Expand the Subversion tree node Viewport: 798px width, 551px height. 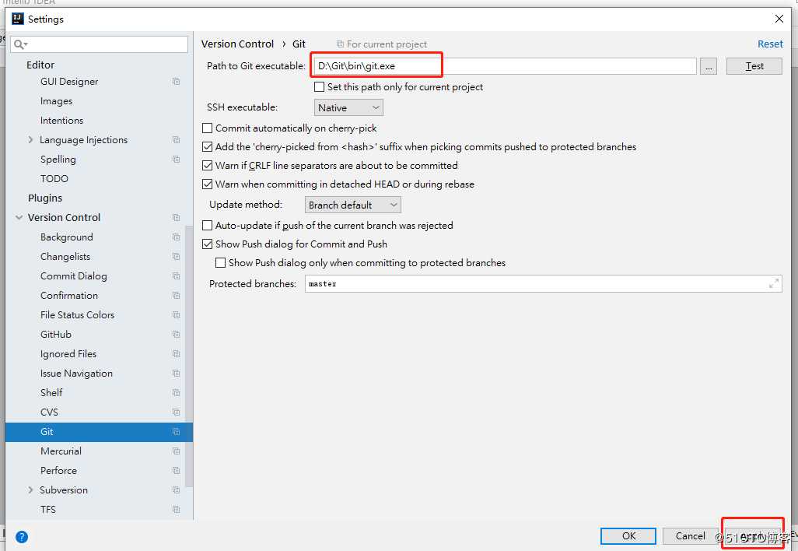(x=30, y=490)
